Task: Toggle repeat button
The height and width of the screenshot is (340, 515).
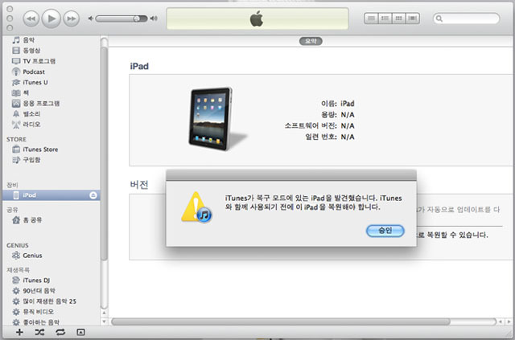Action: (x=60, y=332)
